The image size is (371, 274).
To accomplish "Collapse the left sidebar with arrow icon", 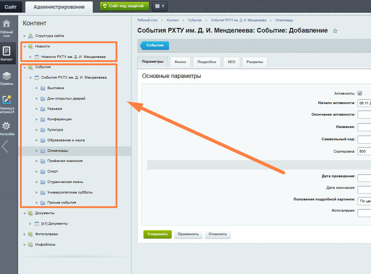I will click(5, 146).
